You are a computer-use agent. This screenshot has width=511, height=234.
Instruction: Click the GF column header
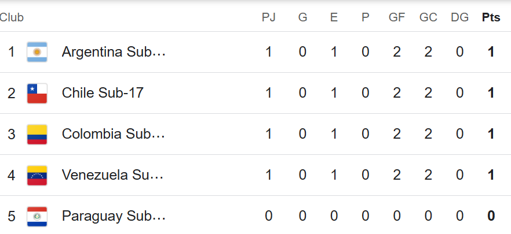pyautogui.click(x=397, y=17)
